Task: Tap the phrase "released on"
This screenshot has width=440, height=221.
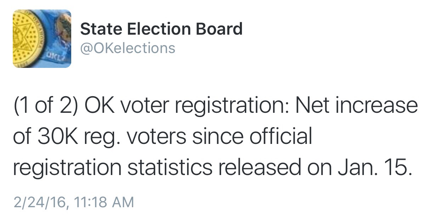Action: click(x=274, y=168)
